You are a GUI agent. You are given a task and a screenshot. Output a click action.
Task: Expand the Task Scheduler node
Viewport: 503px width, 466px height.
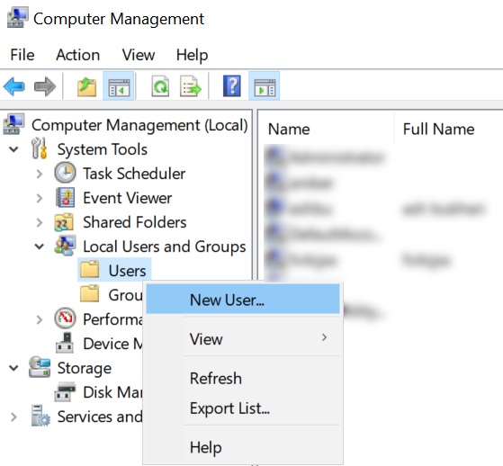pos(39,174)
